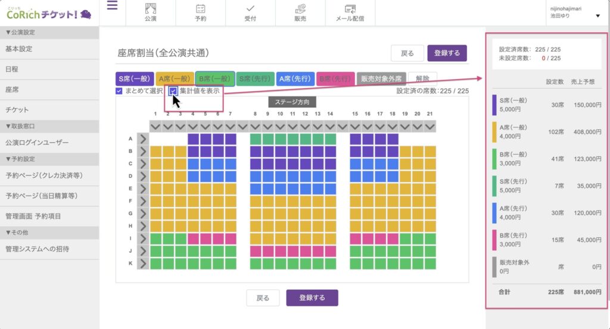This screenshot has width=610, height=329.
Task: Open the hamburger menu icon
Action: click(x=112, y=6)
